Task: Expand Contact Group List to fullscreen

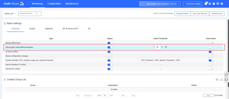Action: tap(222, 80)
